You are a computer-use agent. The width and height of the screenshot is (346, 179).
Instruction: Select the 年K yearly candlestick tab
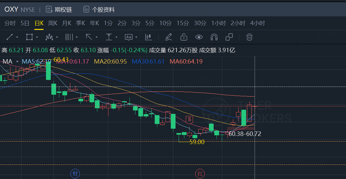coord(95,23)
